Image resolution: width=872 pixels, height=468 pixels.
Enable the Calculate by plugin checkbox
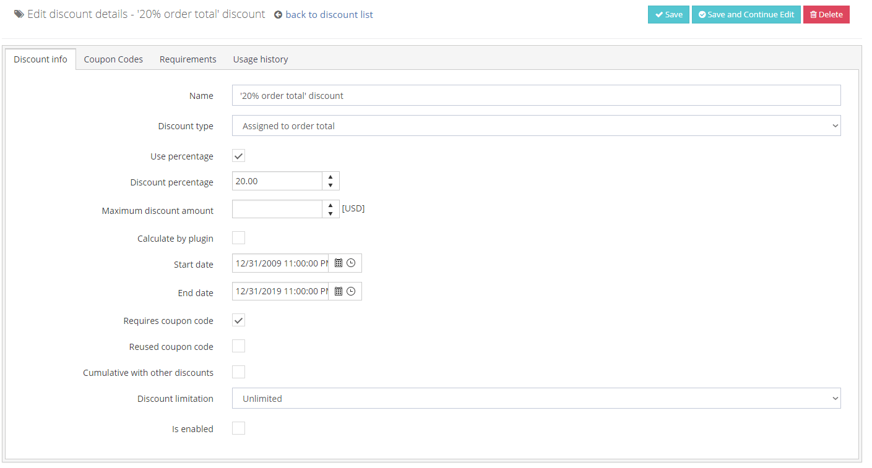click(x=238, y=238)
